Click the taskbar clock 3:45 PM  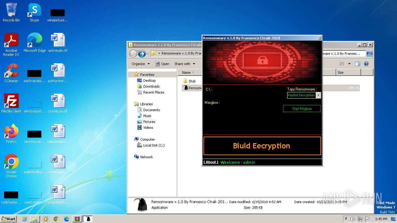point(381,219)
